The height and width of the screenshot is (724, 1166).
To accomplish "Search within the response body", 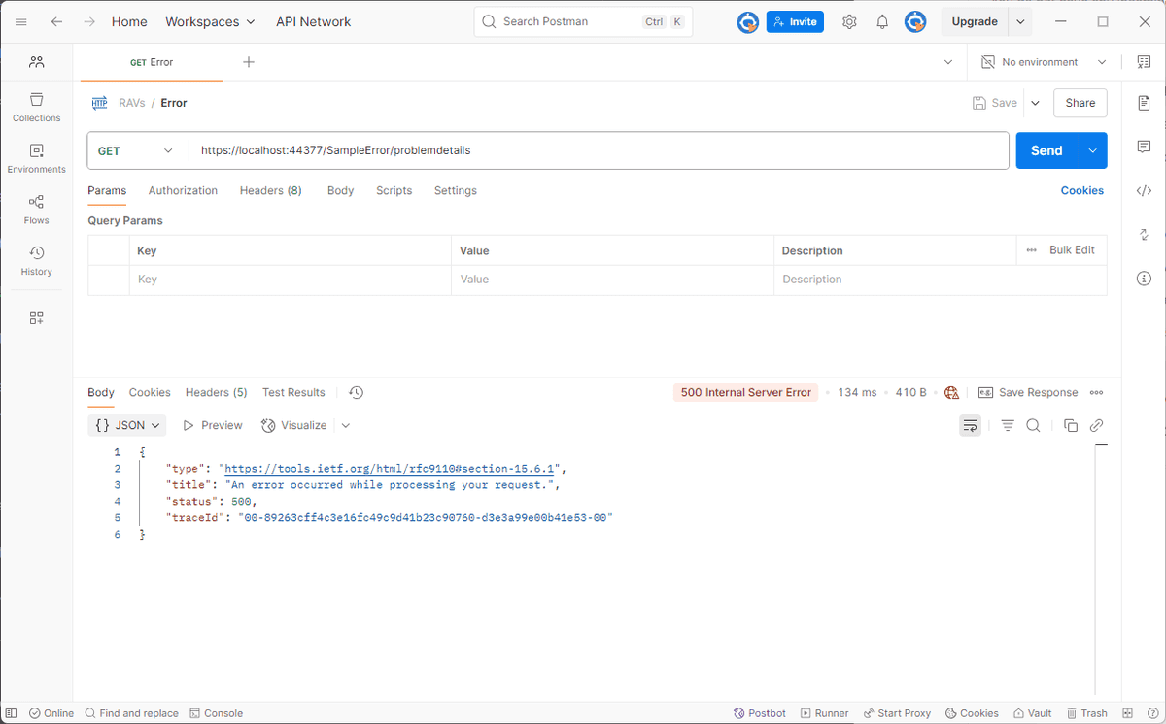I will pyautogui.click(x=1033, y=425).
